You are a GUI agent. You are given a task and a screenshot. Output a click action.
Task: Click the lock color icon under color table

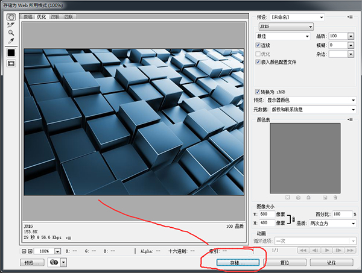click(x=308, y=198)
